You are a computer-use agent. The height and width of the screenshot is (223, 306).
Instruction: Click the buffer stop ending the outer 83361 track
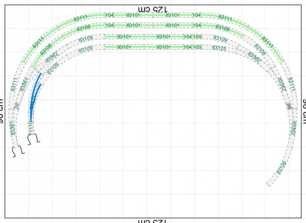point(18,151)
